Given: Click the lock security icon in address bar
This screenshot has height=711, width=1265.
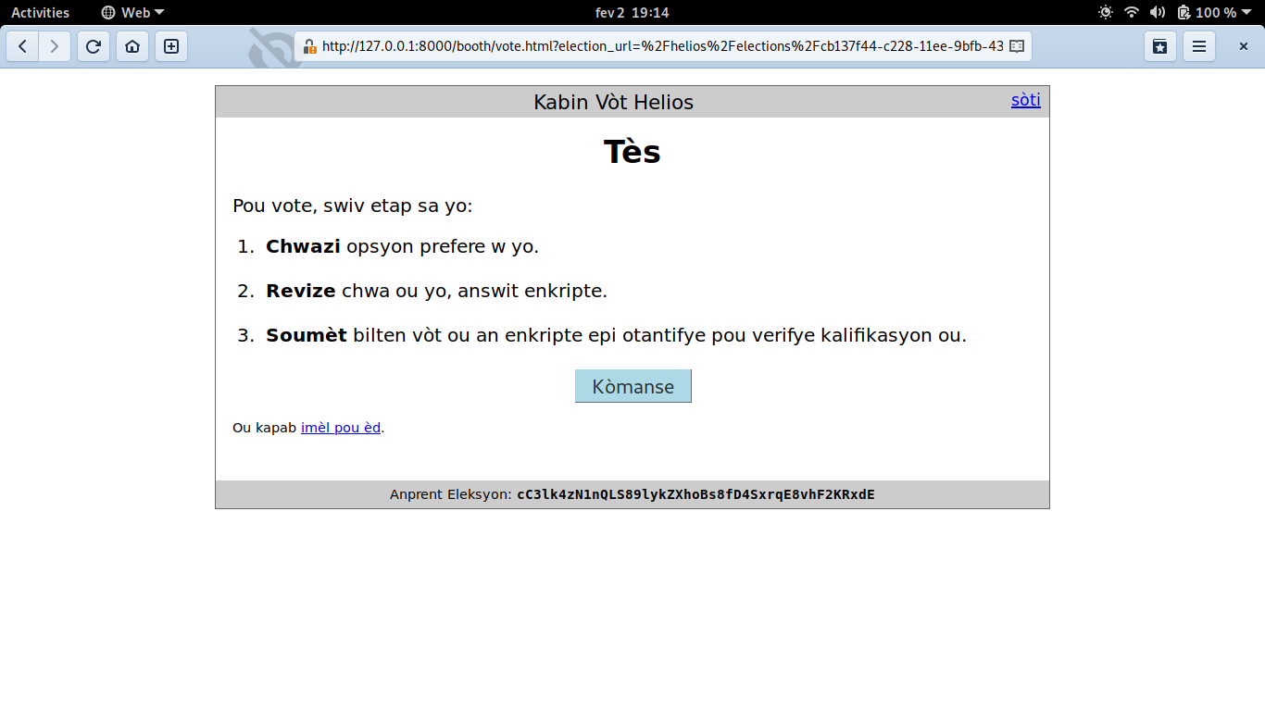Looking at the screenshot, I should tap(309, 46).
